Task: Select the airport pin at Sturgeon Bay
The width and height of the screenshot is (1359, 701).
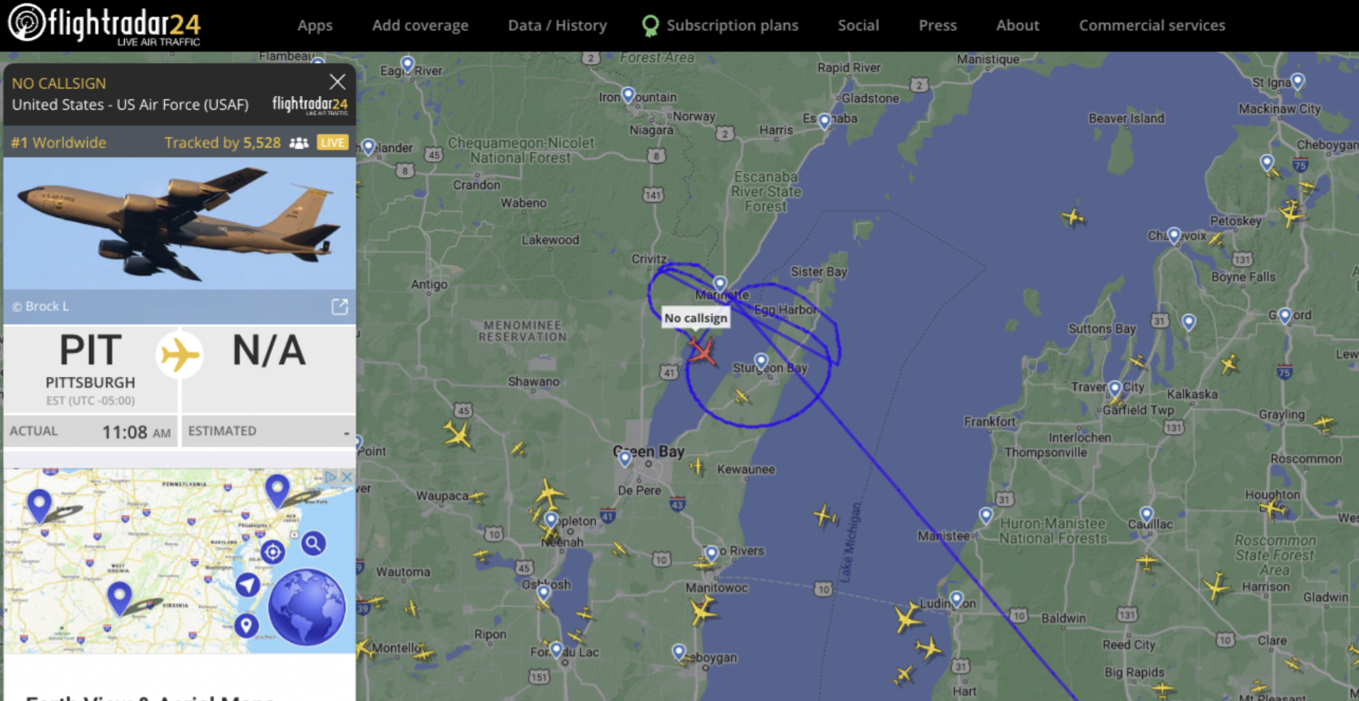Action: 761,361
